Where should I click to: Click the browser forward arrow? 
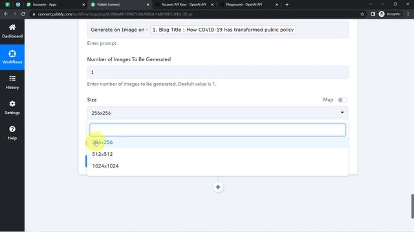pyautogui.click(x=14, y=14)
